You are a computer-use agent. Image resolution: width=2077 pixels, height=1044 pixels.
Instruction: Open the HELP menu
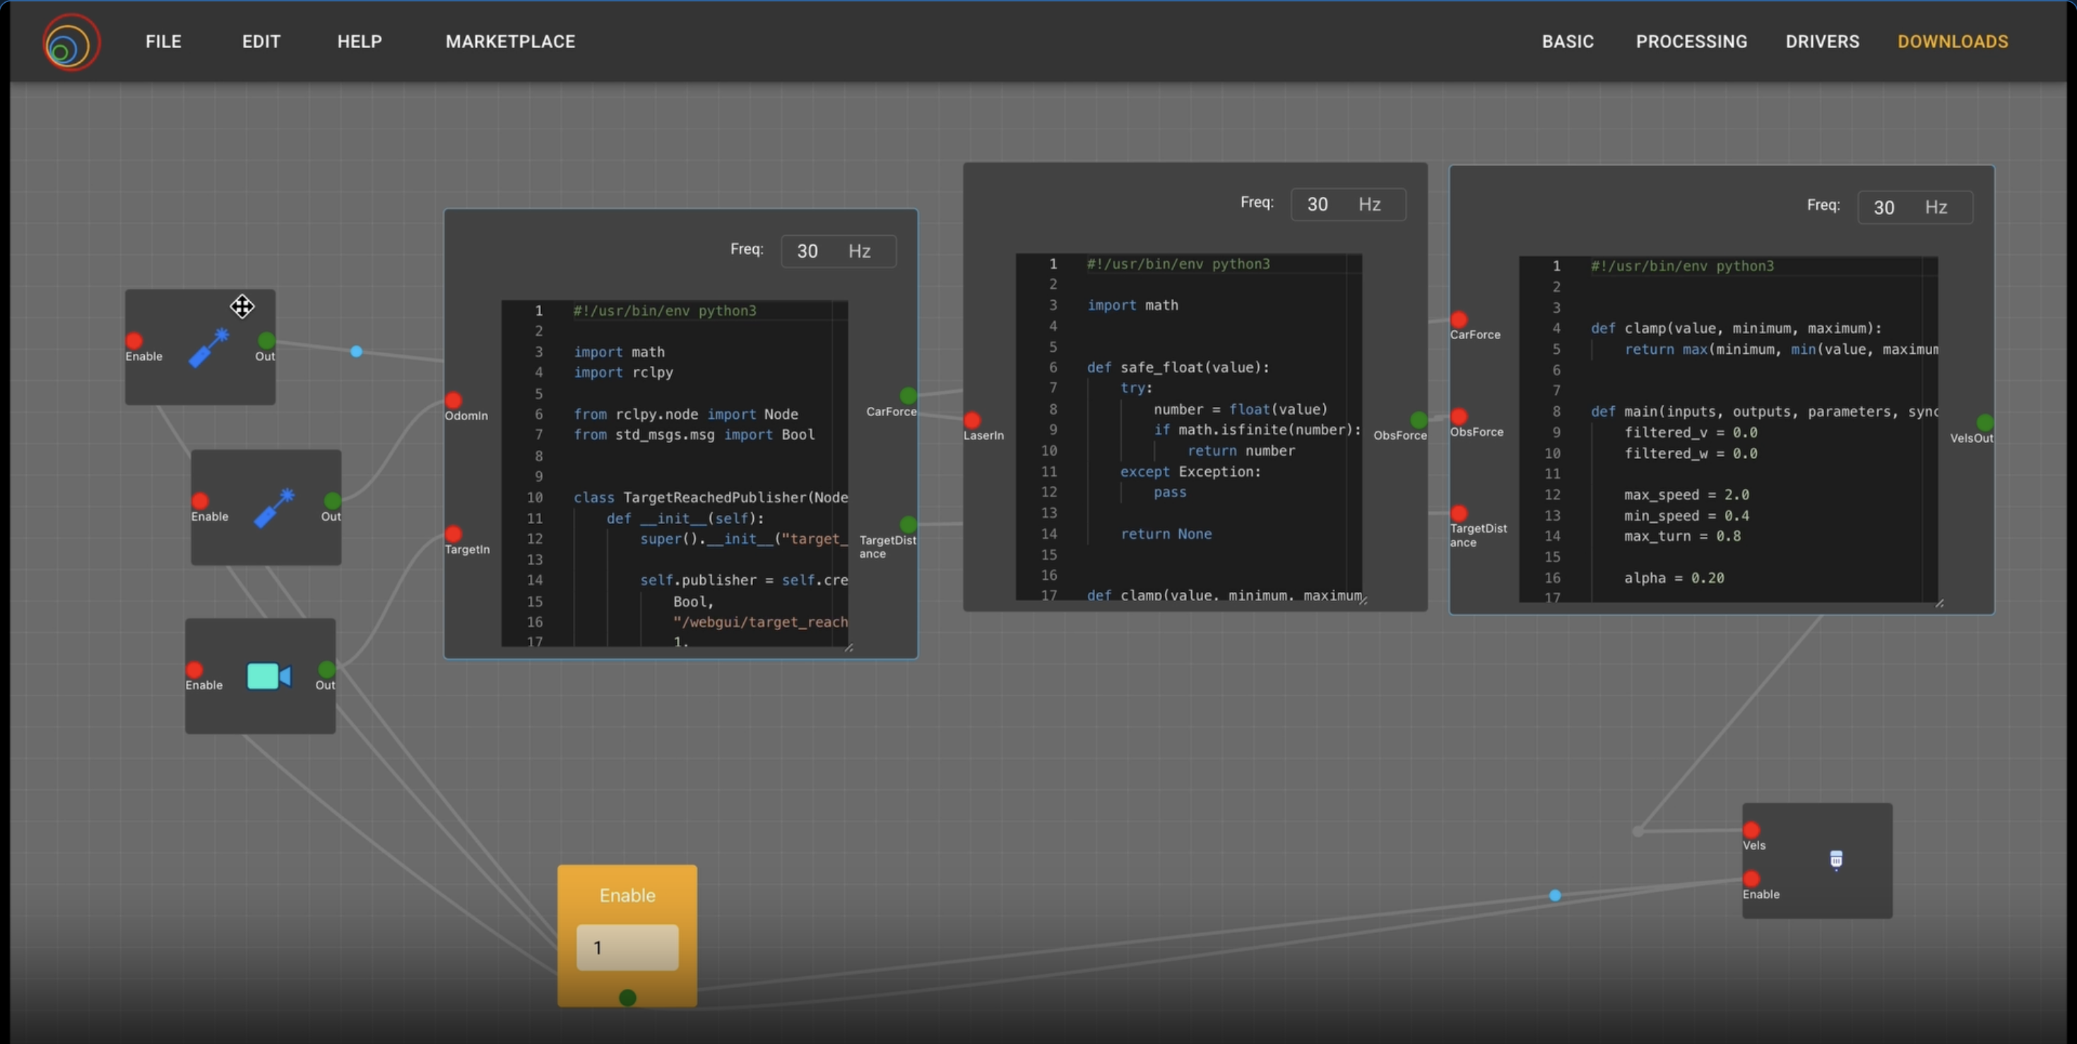coord(360,42)
